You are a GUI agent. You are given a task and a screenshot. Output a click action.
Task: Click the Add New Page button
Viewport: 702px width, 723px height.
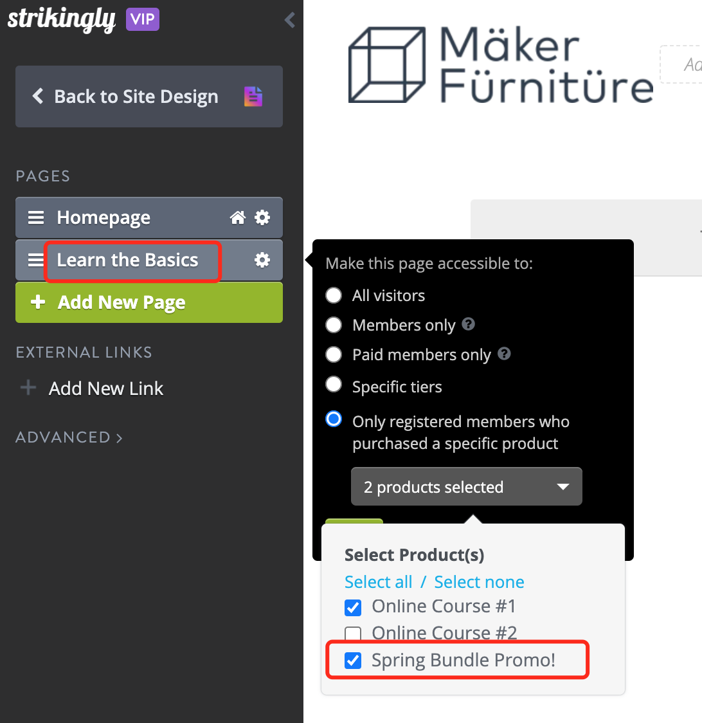(x=149, y=302)
